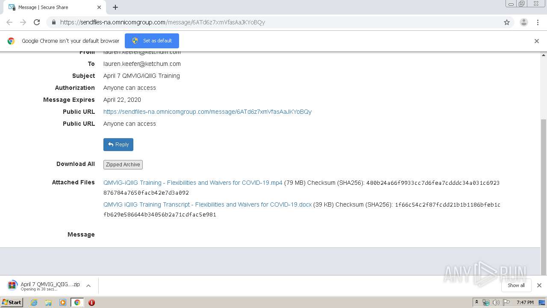The width and height of the screenshot is (547, 308).
Task: Click the Reply button
Action: click(x=118, y=145)
